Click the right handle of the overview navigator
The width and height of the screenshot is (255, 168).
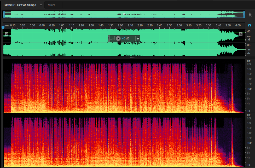(x=244, y=14)
